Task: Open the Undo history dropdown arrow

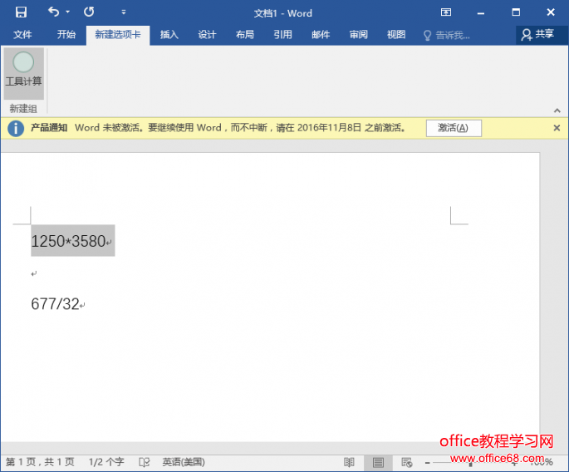Action: point(67,12)
